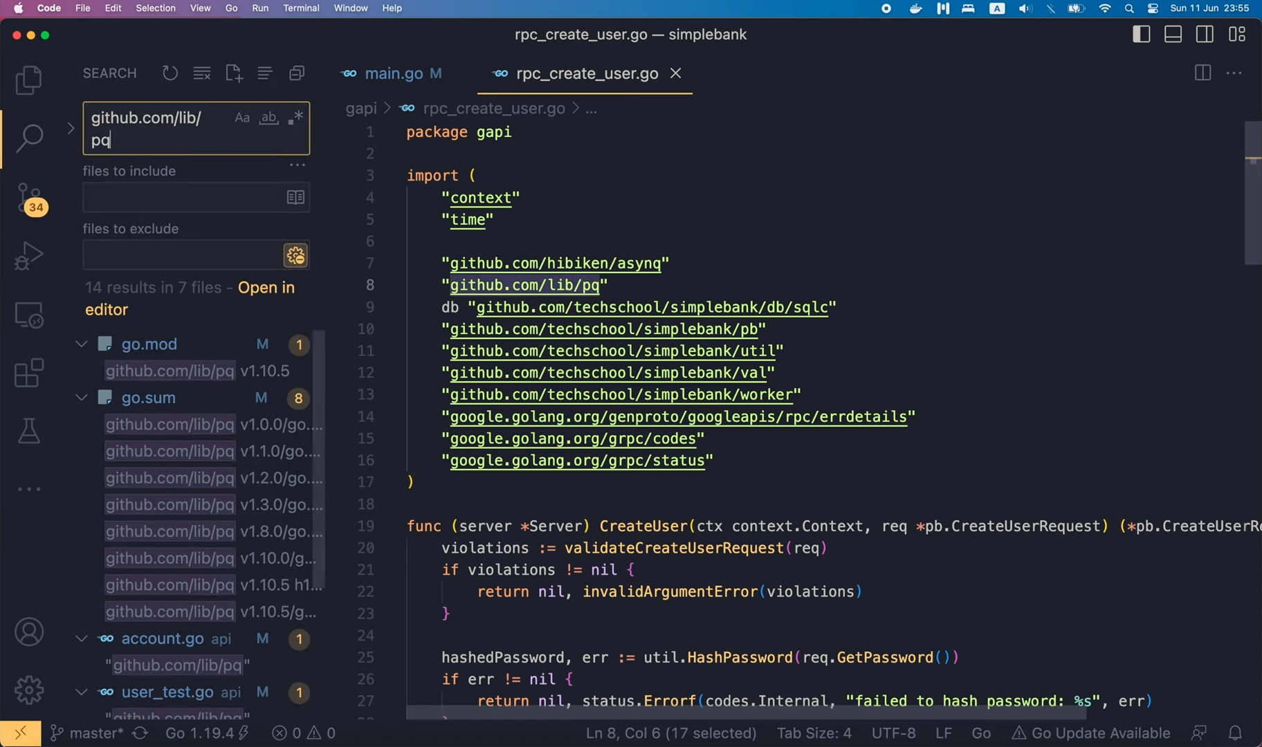Open remote window button in status bar
This screenshot has width=1262, height=747.
pyautogui.click(x=20, y=733)
